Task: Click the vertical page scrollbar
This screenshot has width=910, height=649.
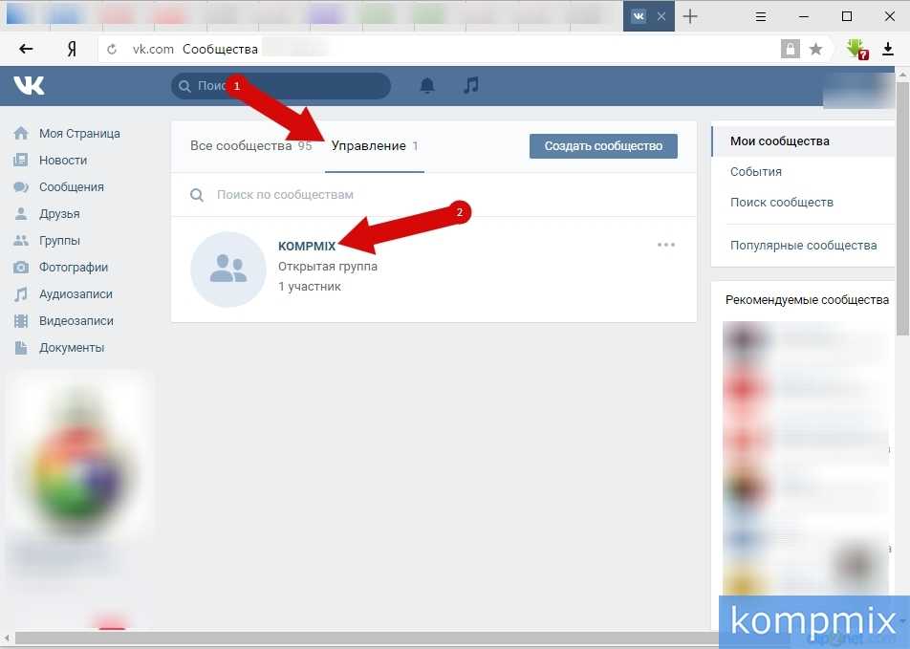Action: click(902, 207)
